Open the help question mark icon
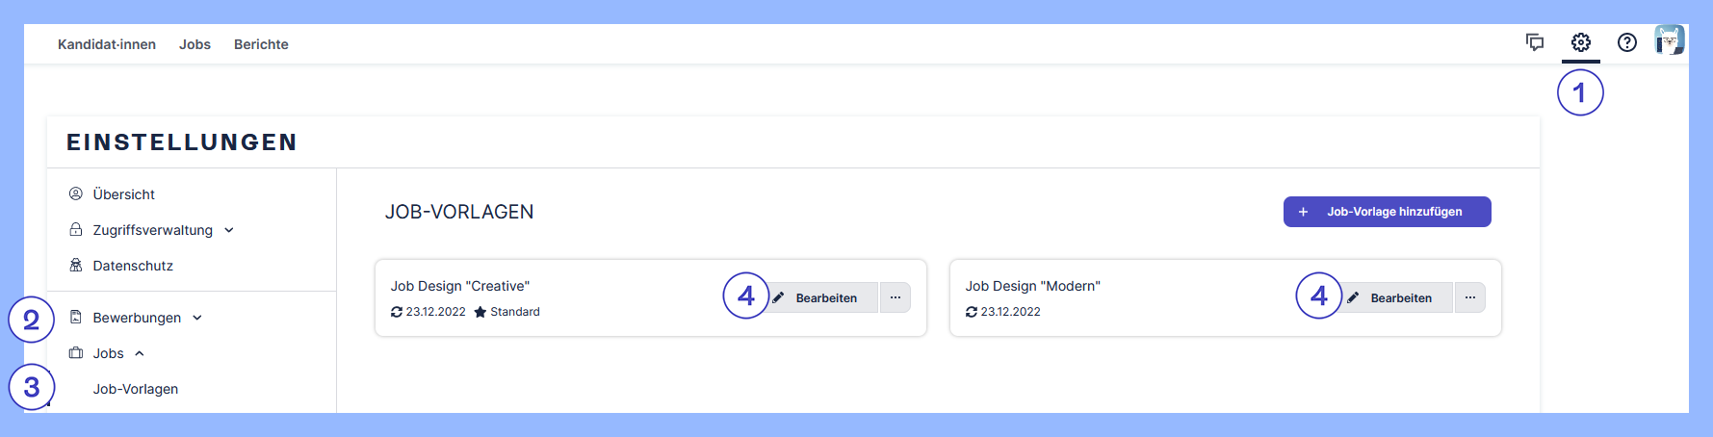This screenshot has width=1713, height=437. click(x=1627, y=42)
